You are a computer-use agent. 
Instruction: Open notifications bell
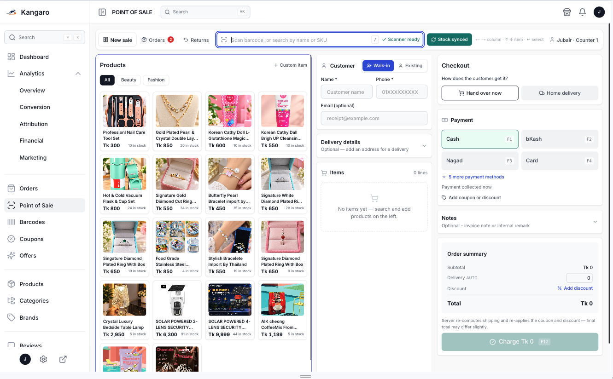tap(582, 12)
